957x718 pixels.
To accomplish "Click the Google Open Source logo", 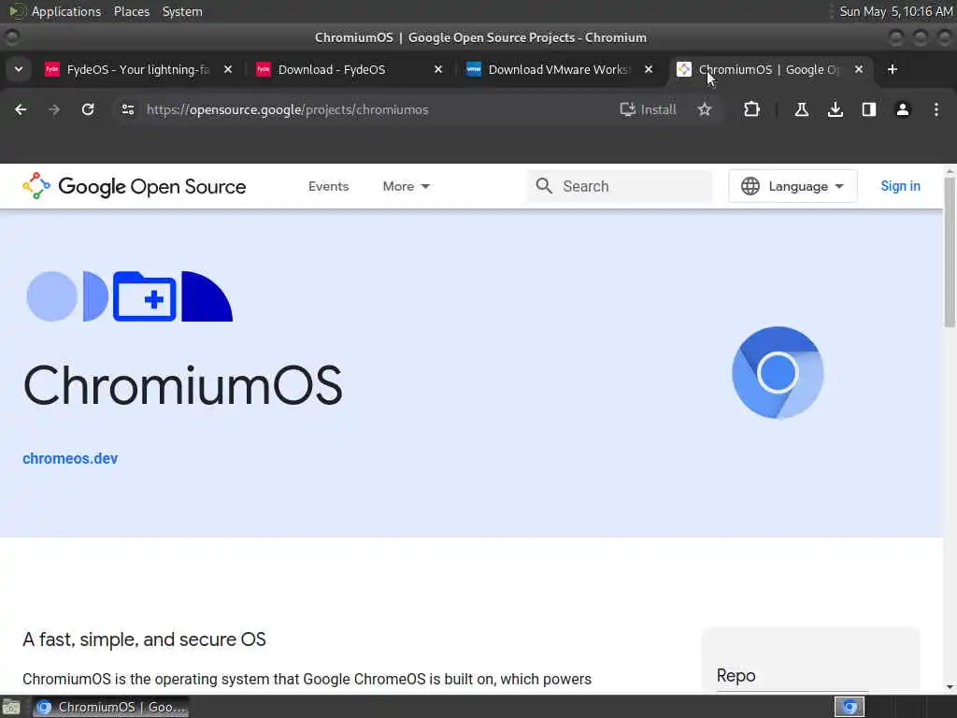I will pyautogui.click(x=135, y=186).
